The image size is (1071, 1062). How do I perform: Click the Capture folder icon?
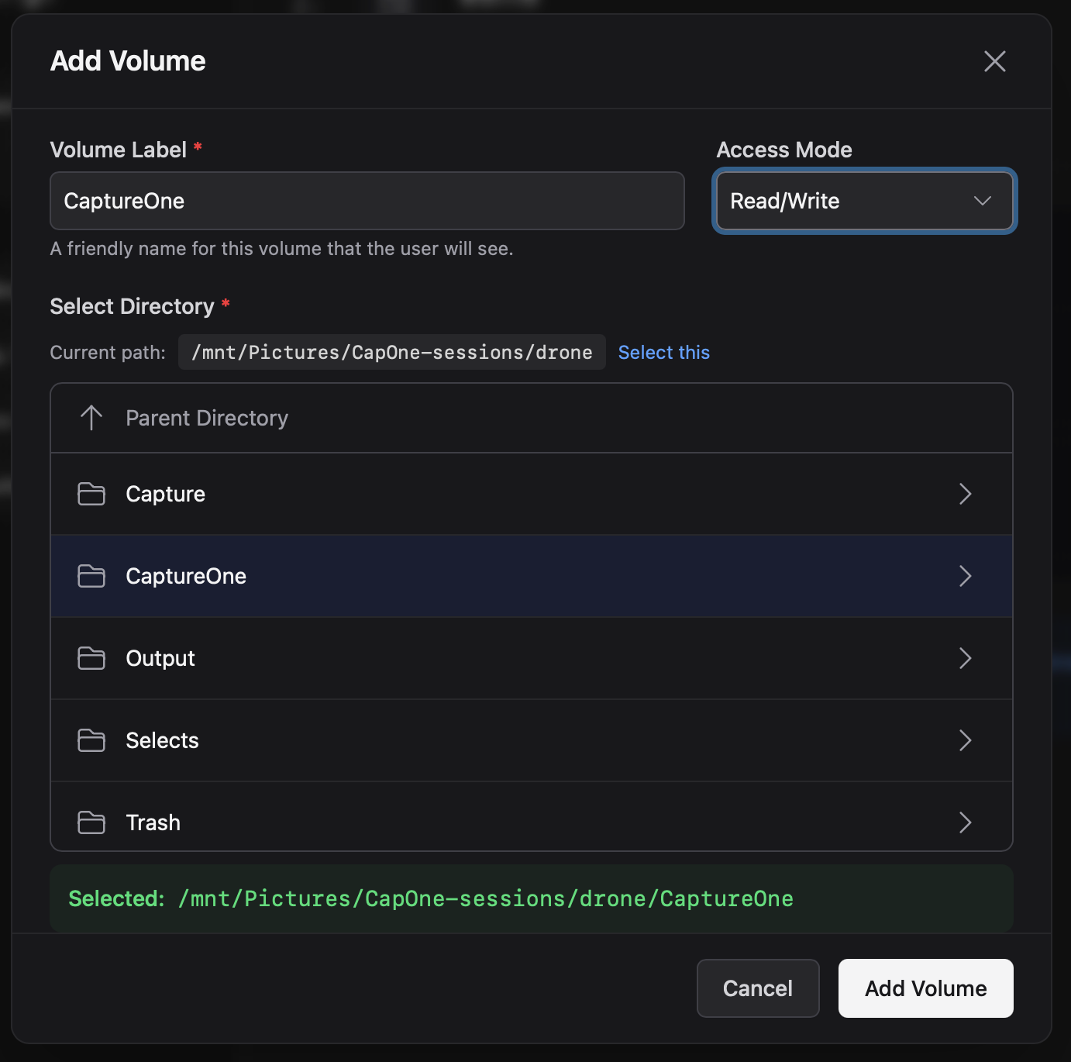(91, 494)
